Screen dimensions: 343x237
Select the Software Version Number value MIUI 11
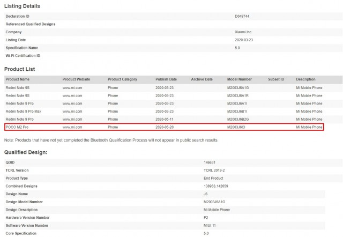point(210,226)
